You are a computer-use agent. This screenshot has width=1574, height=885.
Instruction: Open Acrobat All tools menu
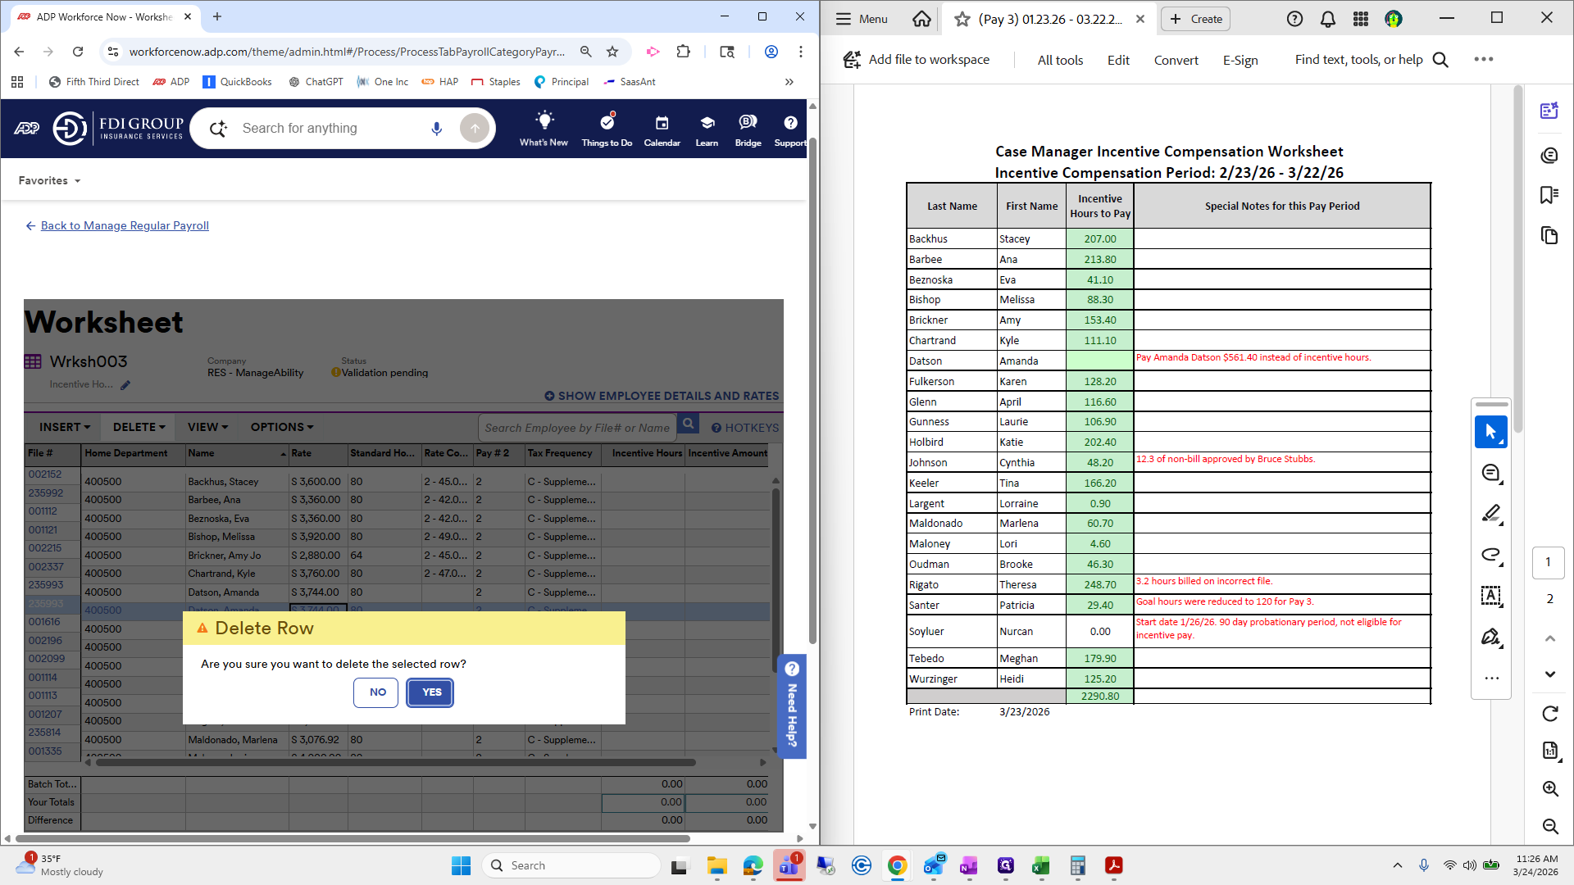(x=1060, y=60)
